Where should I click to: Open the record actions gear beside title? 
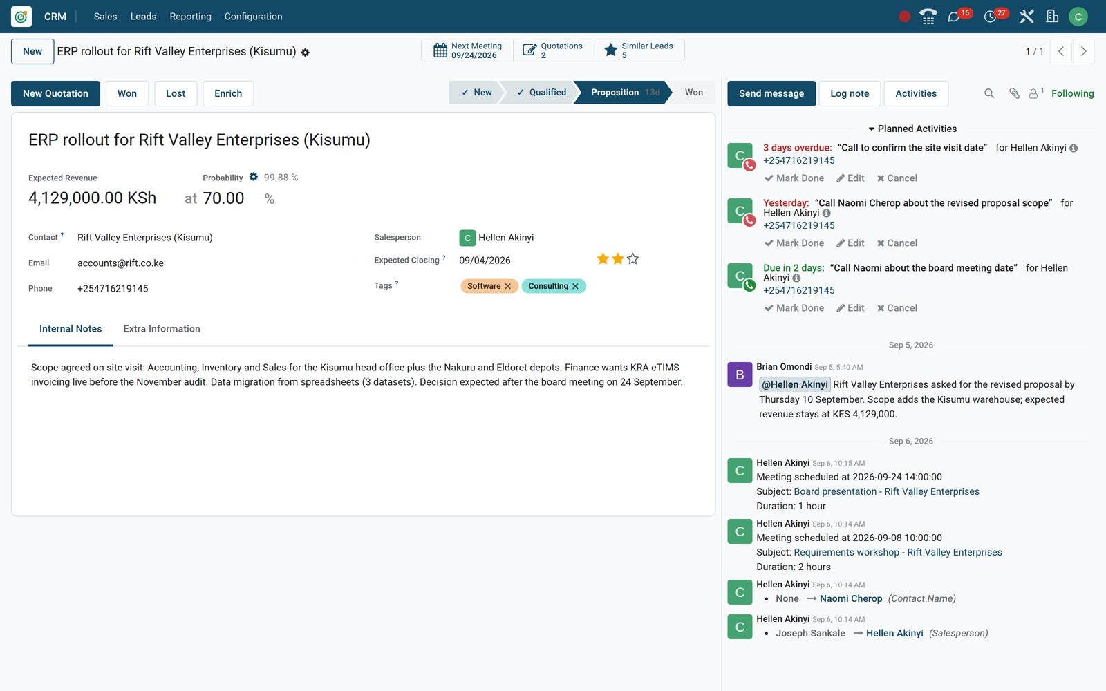(306, 53)
